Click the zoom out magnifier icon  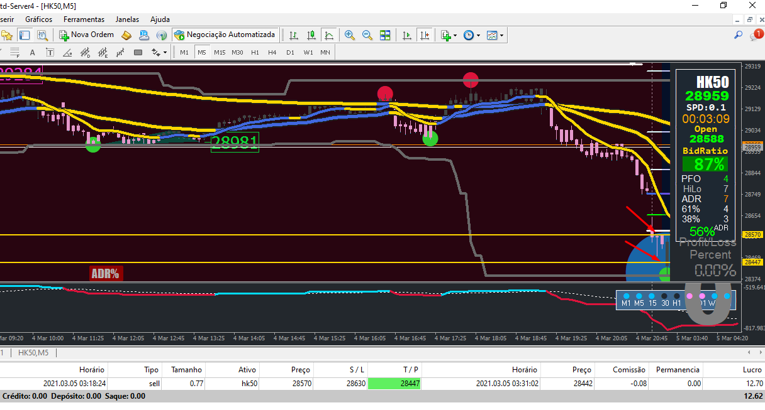(367, 35)
